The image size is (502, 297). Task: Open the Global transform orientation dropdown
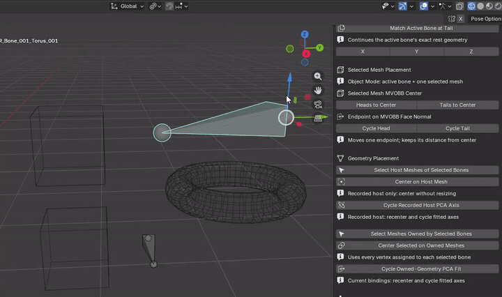tap(127, 6)
